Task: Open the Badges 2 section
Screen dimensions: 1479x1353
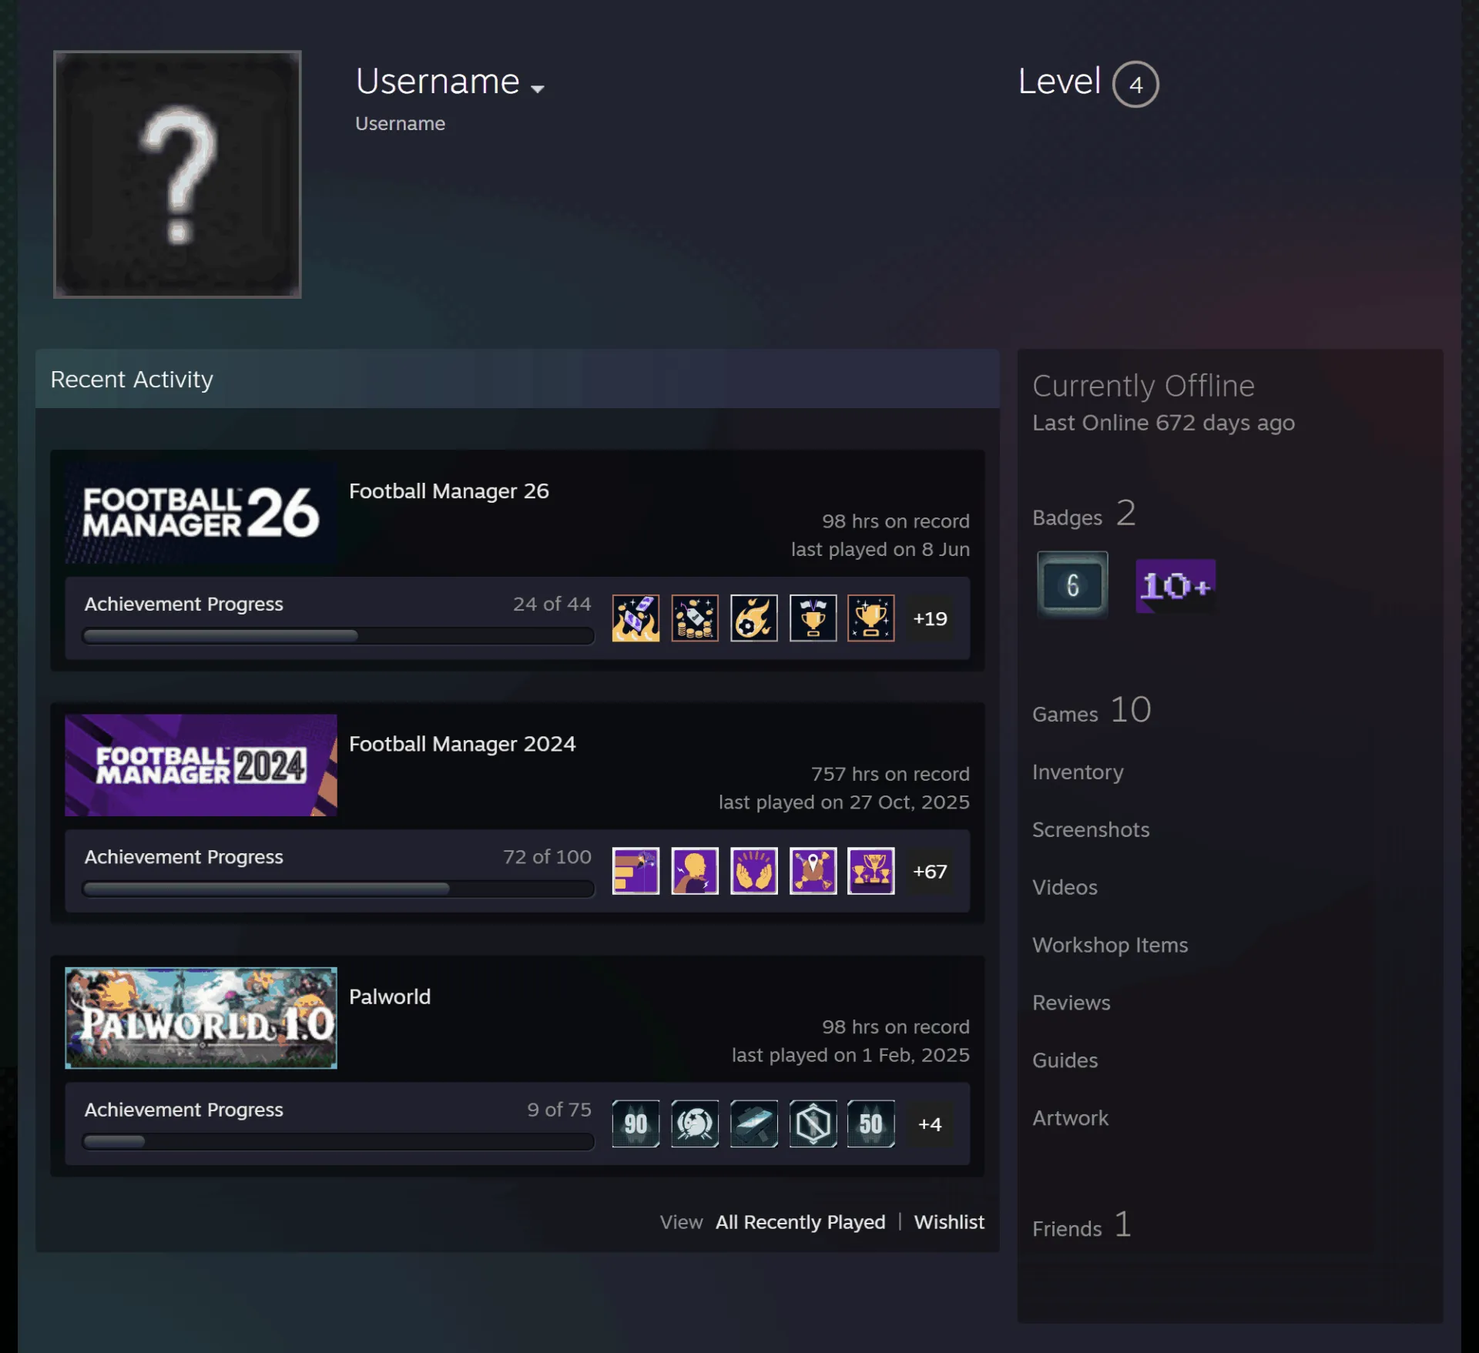Action: (1084, 514)
